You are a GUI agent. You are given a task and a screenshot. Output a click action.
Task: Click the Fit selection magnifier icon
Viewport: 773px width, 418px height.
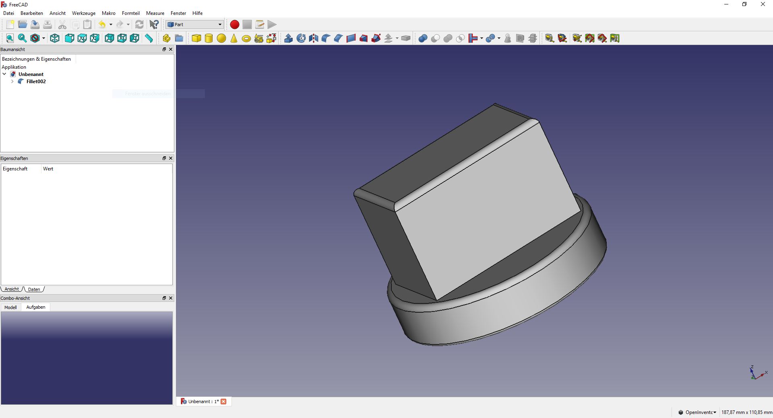click(23, 38)
